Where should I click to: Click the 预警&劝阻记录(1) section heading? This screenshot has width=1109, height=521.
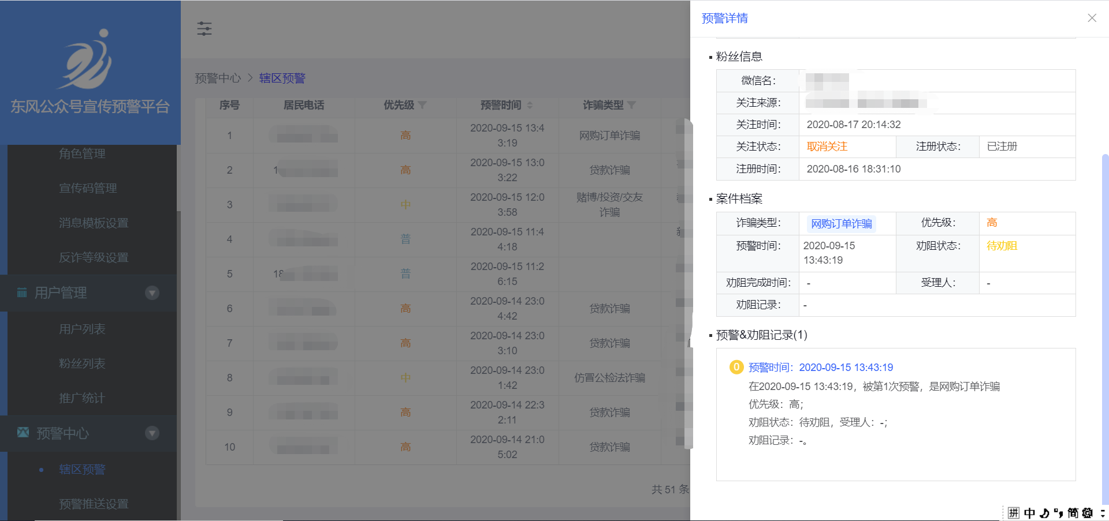pyautogui.click(x=761, y=335)
